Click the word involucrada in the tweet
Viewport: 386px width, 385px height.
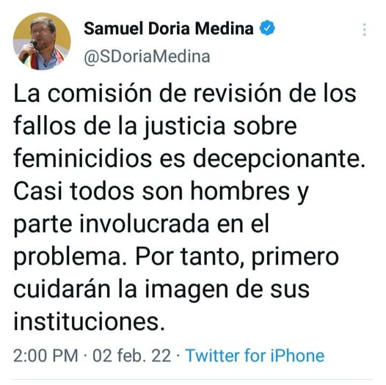pyautogui.click(x=145, y=224)
